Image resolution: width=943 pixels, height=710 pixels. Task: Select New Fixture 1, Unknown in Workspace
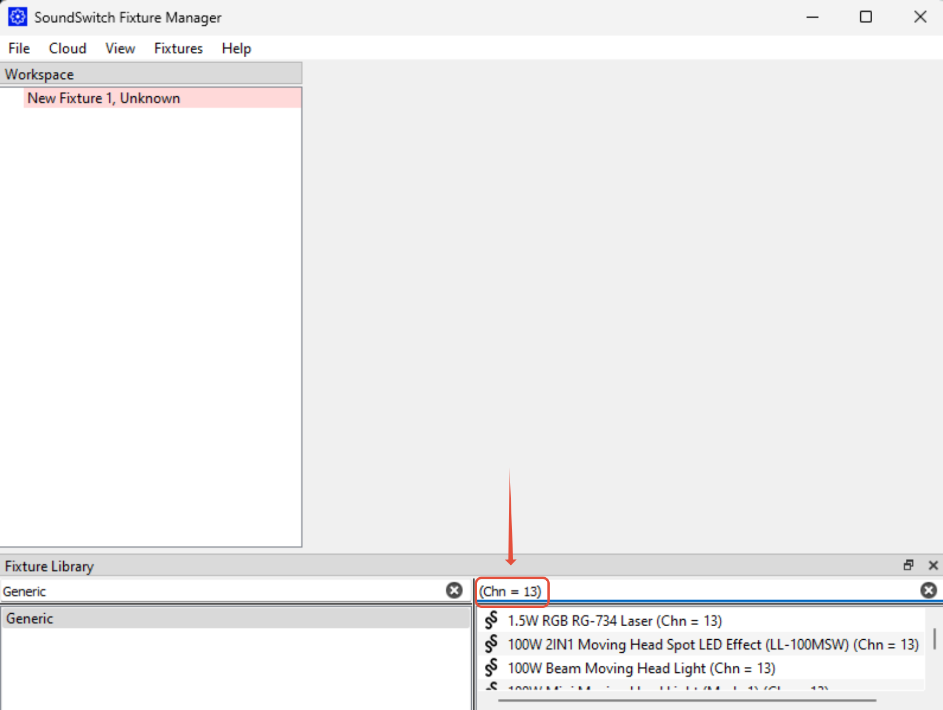point(162,98)
